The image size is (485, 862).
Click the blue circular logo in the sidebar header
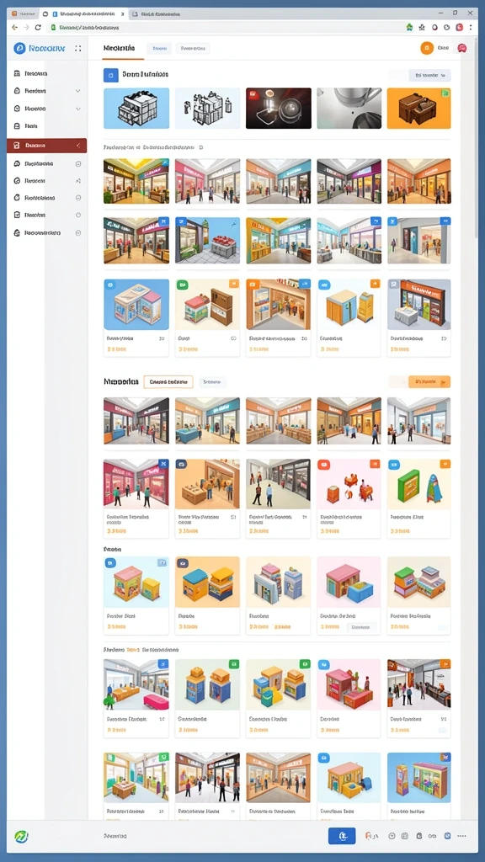coord(20,48)
